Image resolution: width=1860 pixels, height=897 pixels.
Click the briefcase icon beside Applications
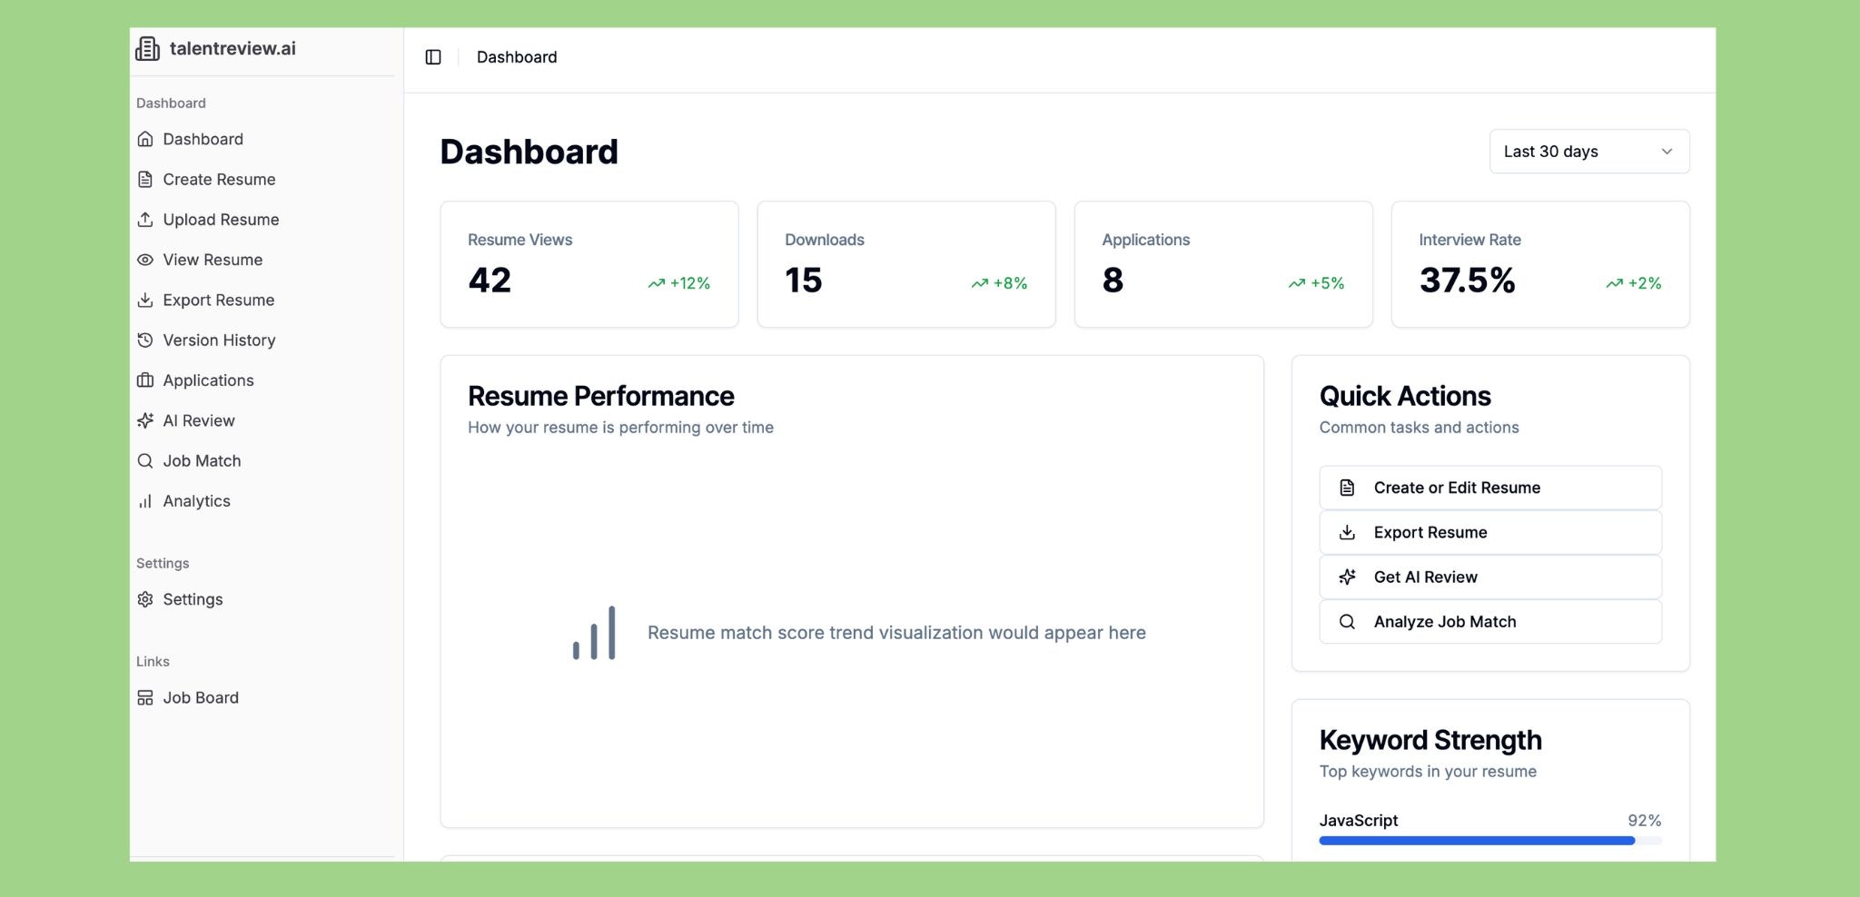145,380
